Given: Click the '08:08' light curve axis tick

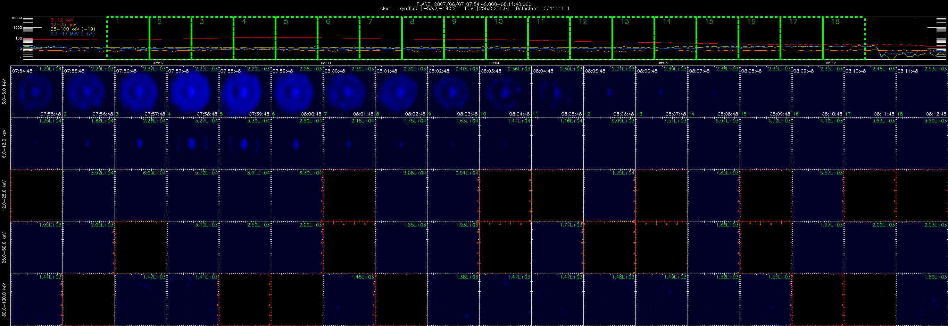Looking at the screenshot, I should (663, 63).
